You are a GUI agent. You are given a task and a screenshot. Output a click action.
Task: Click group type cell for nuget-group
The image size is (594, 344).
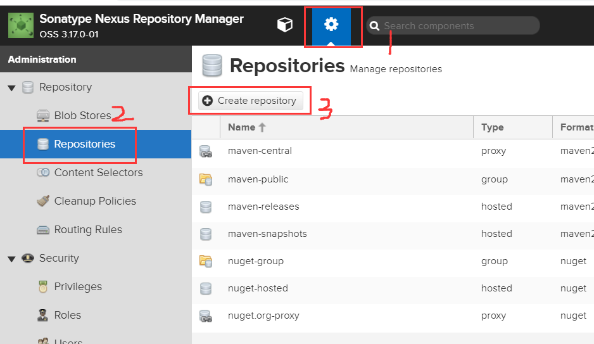tap(495, 262)
